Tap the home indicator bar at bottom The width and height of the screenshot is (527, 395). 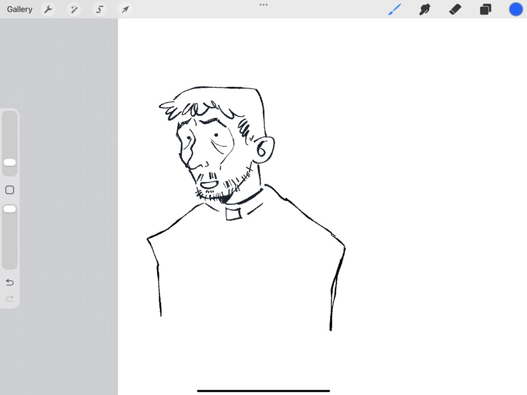(263, 391)
